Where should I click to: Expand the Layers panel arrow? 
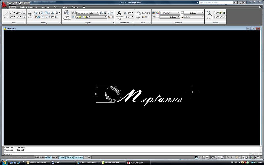click(113, 23)
